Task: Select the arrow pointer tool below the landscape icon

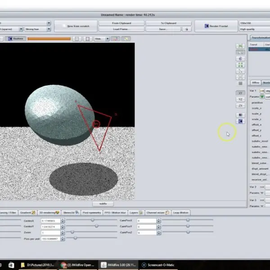Action: point(240,52)
